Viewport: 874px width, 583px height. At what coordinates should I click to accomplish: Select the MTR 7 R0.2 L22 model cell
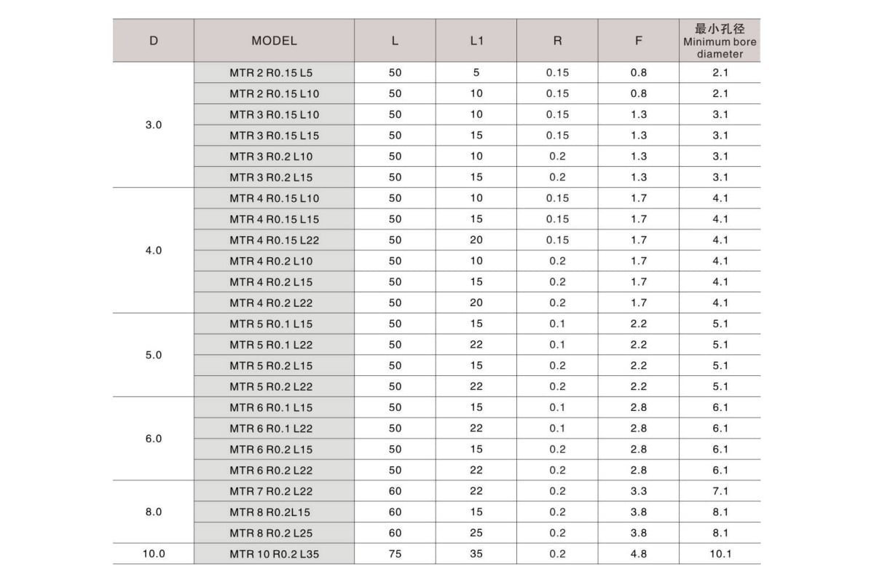pyautogui.click(x=274, y=491)
